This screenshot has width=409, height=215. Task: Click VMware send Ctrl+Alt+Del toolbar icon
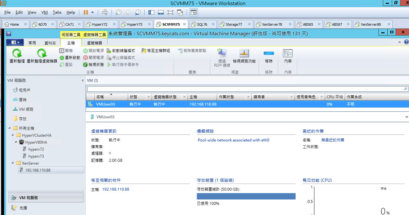coord(105,12)
